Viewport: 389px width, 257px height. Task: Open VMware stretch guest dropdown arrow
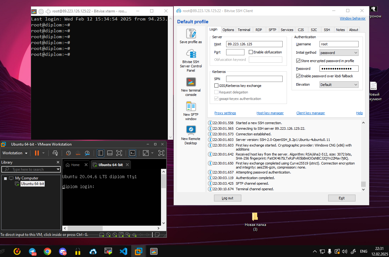tap(152, 153)
